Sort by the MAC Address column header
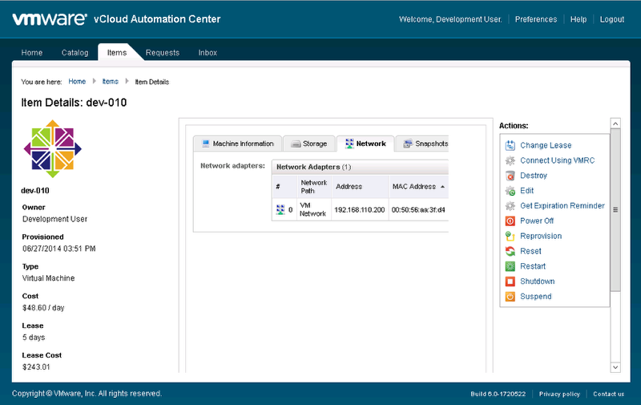Image resolution: width=641 pixels, height=405 pixels. point(418,187)
